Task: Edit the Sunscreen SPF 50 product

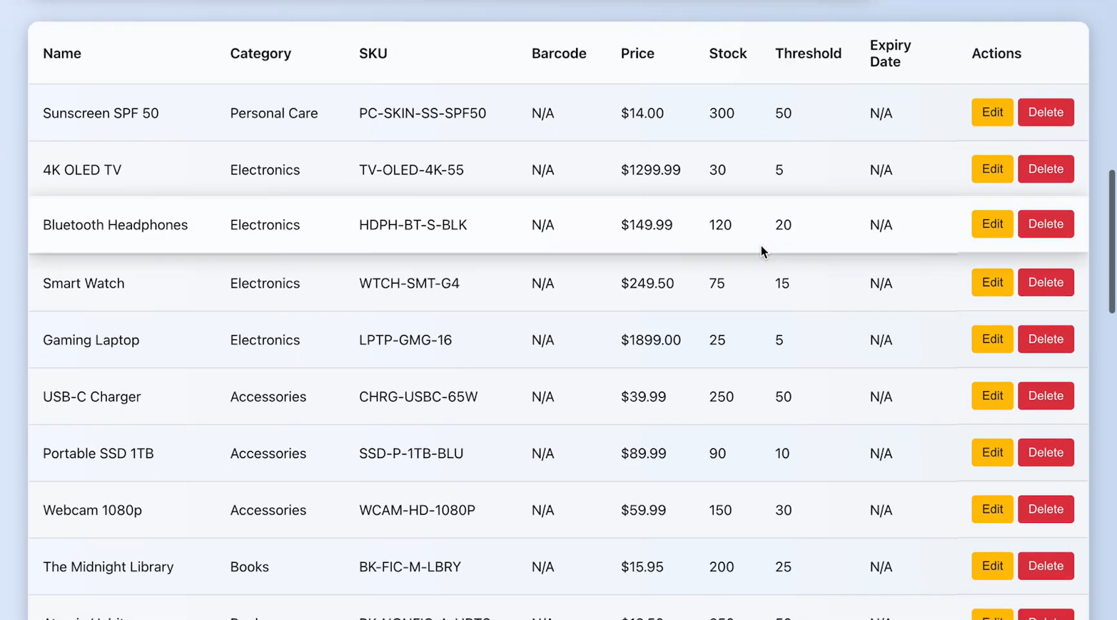Action: (x=992, y=112)
